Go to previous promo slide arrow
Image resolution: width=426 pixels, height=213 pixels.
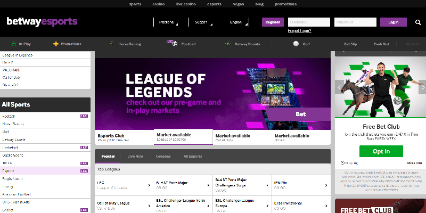339,87
